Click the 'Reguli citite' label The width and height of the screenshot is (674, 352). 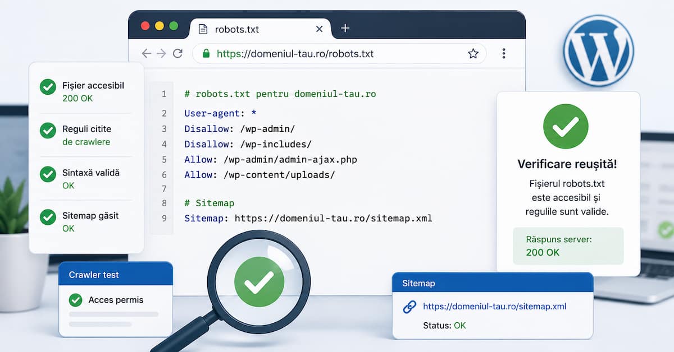pyautogui.click(x=87, y=130)
